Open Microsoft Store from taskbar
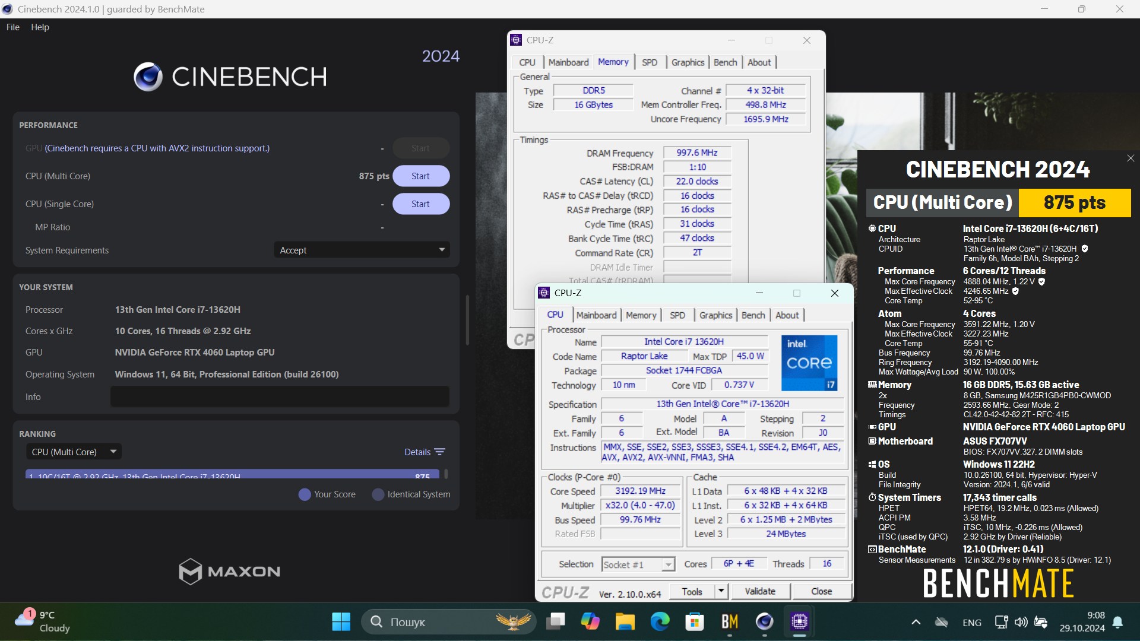Viewport: 1140px width, 641px height. point(694,622)
